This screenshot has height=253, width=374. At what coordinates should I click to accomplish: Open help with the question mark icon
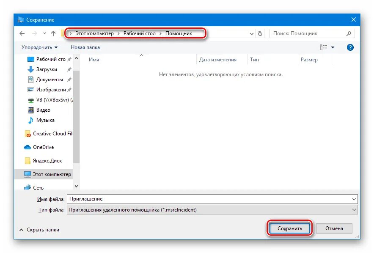[x=350, y=47]
